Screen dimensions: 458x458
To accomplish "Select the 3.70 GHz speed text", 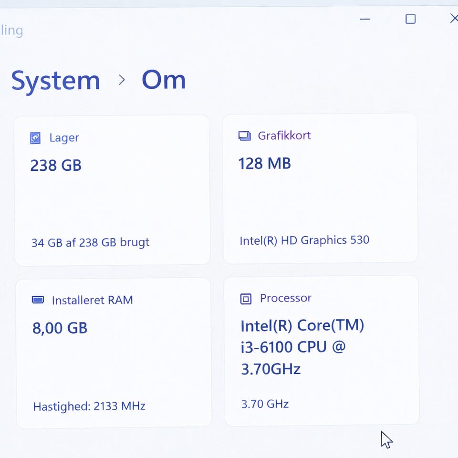I will click(x=265, y=404).
